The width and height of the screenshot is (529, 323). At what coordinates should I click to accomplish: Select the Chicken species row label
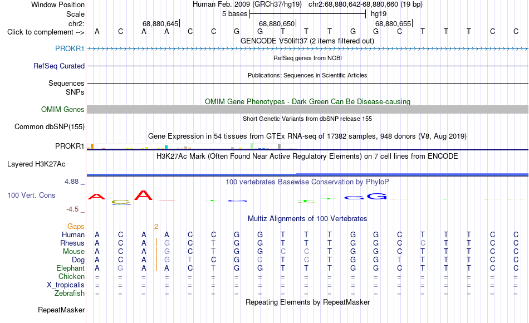point(71,276)
